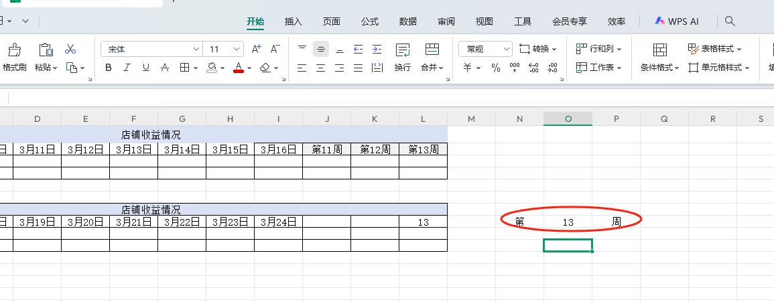Align text left horizontally
Image resolution: width=774 pixels, height=302 pixels.
[302, 68]
